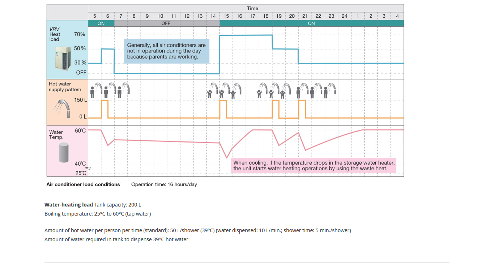Click the bold Water-heating load text
Screen dimensions: 494x268
[68, 205]
